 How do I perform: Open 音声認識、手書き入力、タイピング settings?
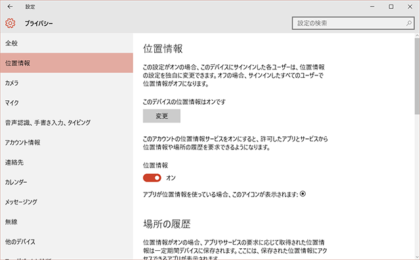click(x=66, y=122)
